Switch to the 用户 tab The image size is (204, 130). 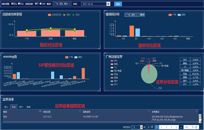click(21, 107)
